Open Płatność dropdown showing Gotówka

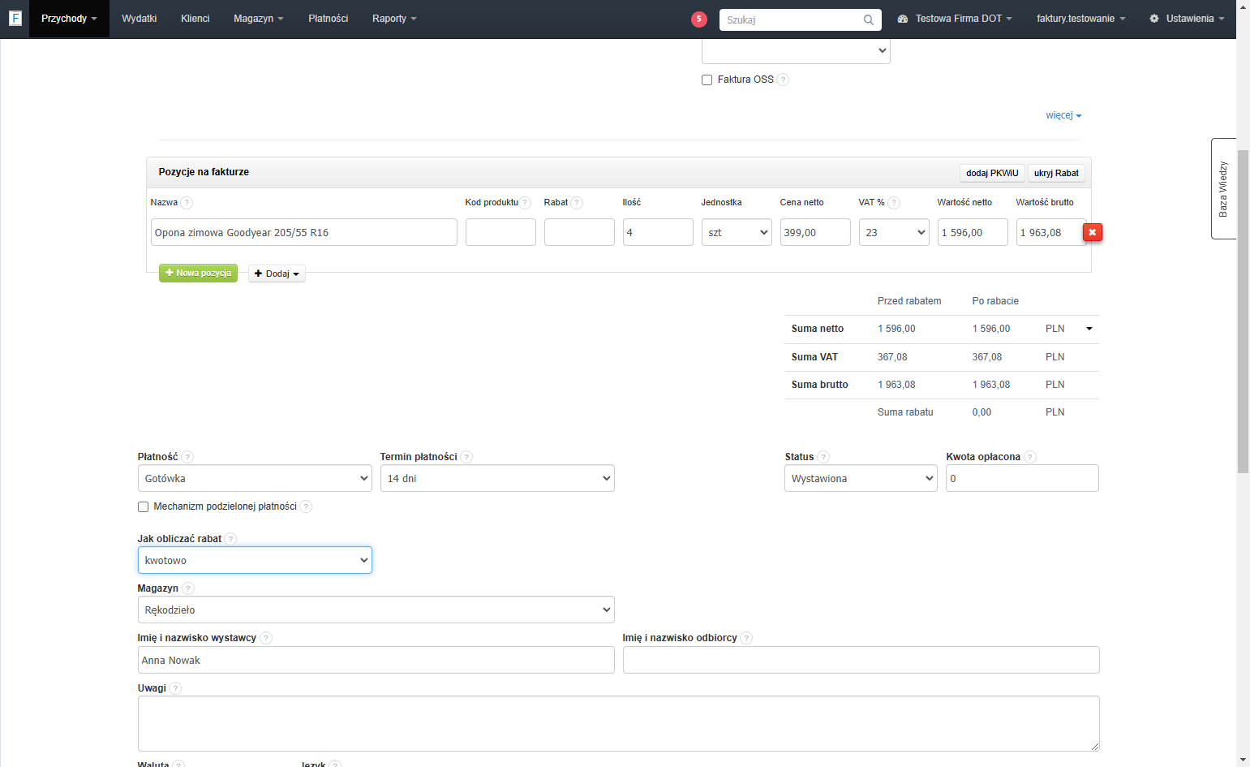(255, 478)
